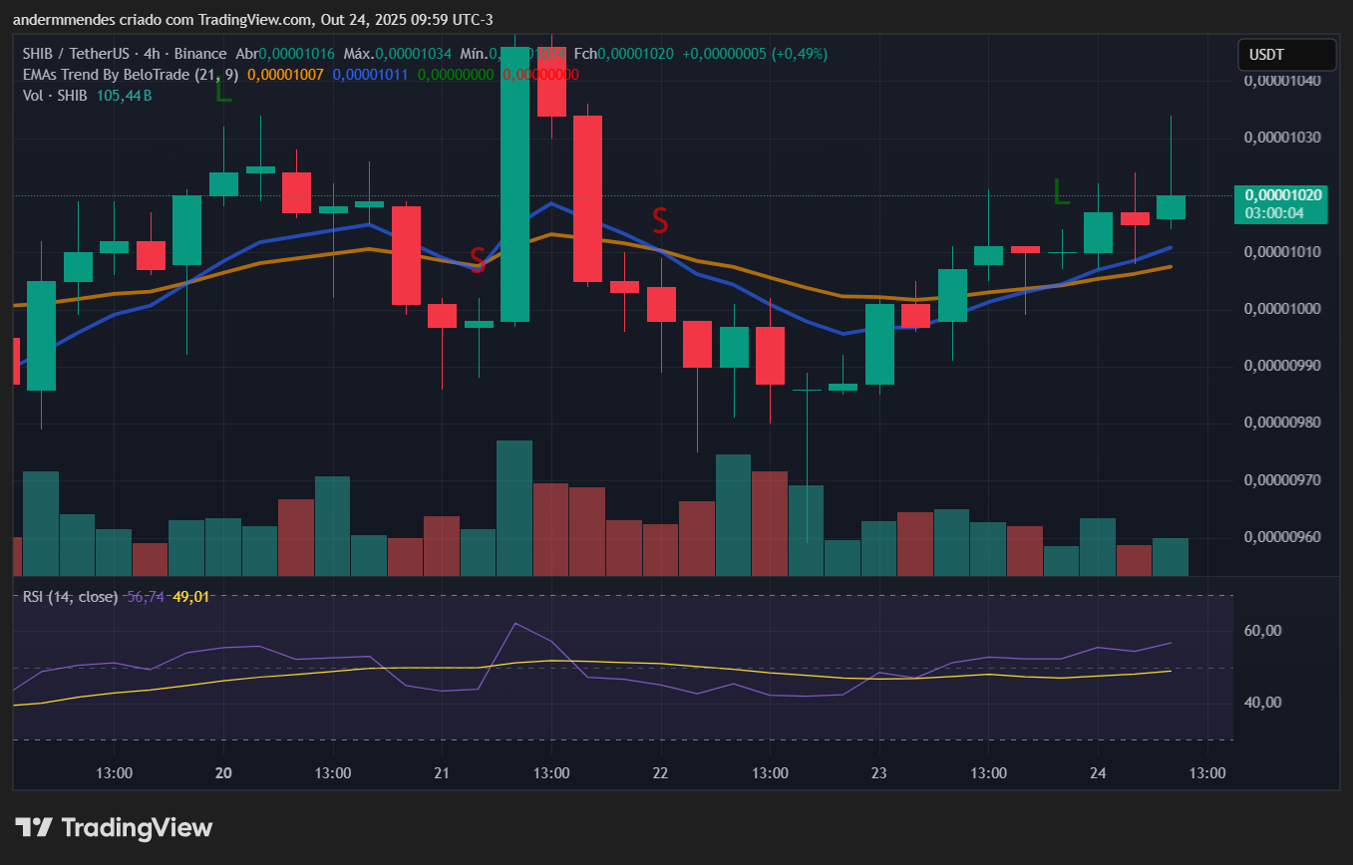Click the blue EMA value 0,00001011
This screenshot has width=1353, height=865.
pyautogui.click(x=371, y=75)
